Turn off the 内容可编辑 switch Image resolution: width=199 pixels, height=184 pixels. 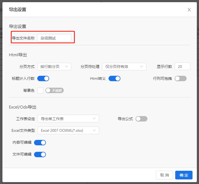click(x=40, y=143)
